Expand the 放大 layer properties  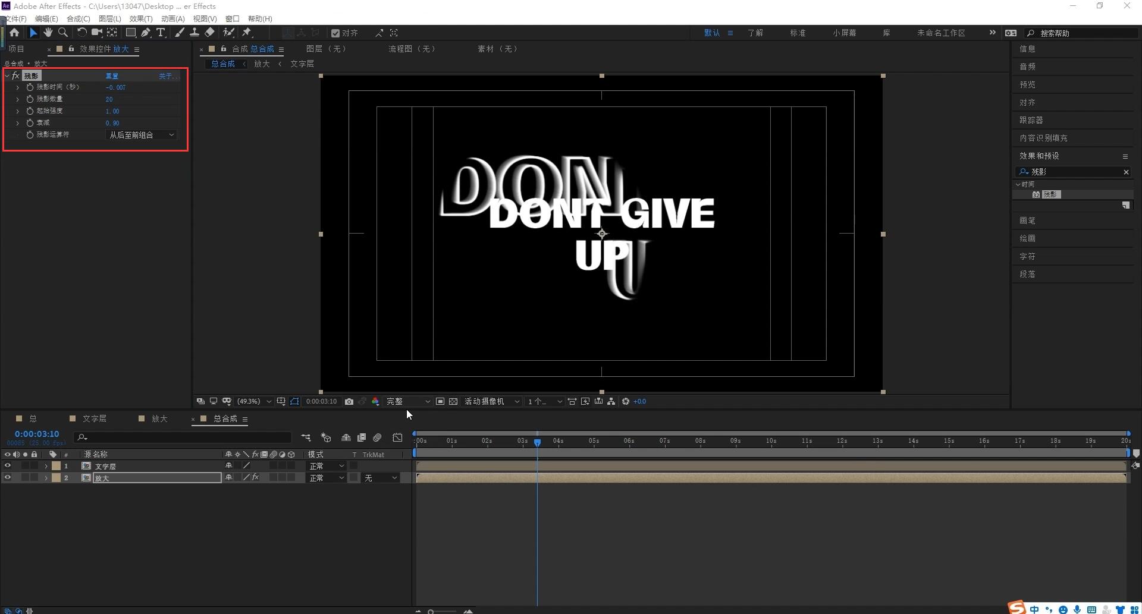pyautogui.click(x=46, y=478)
